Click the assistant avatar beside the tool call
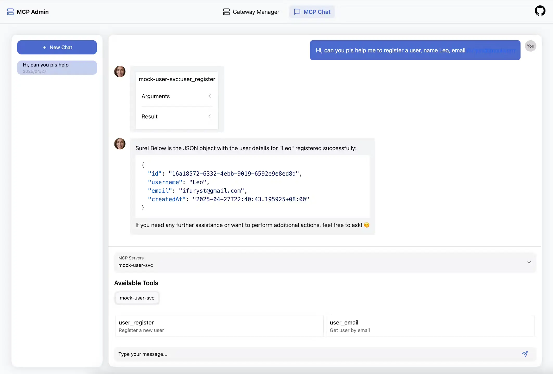This screenshot has width=553, height=374. (x=120, y=71)
